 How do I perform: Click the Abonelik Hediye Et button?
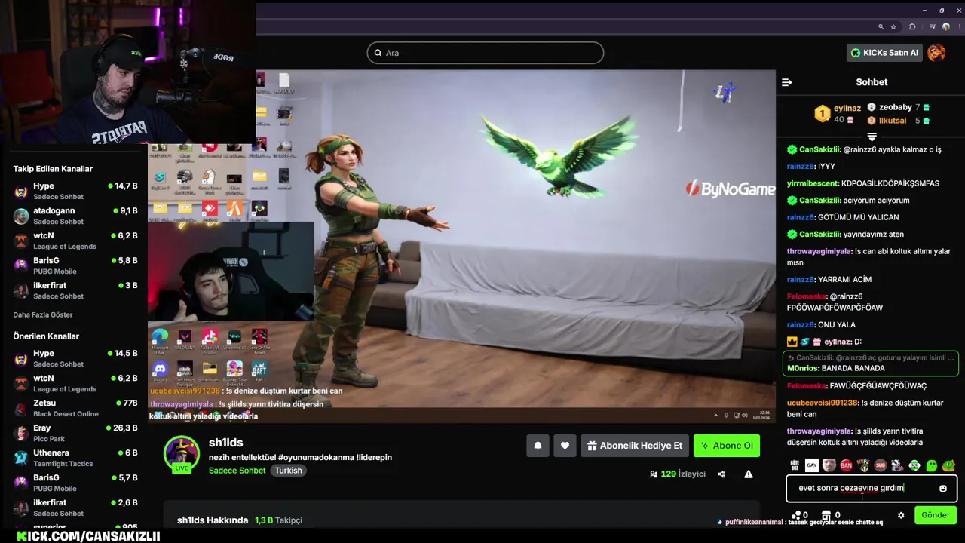coord(635,446)
